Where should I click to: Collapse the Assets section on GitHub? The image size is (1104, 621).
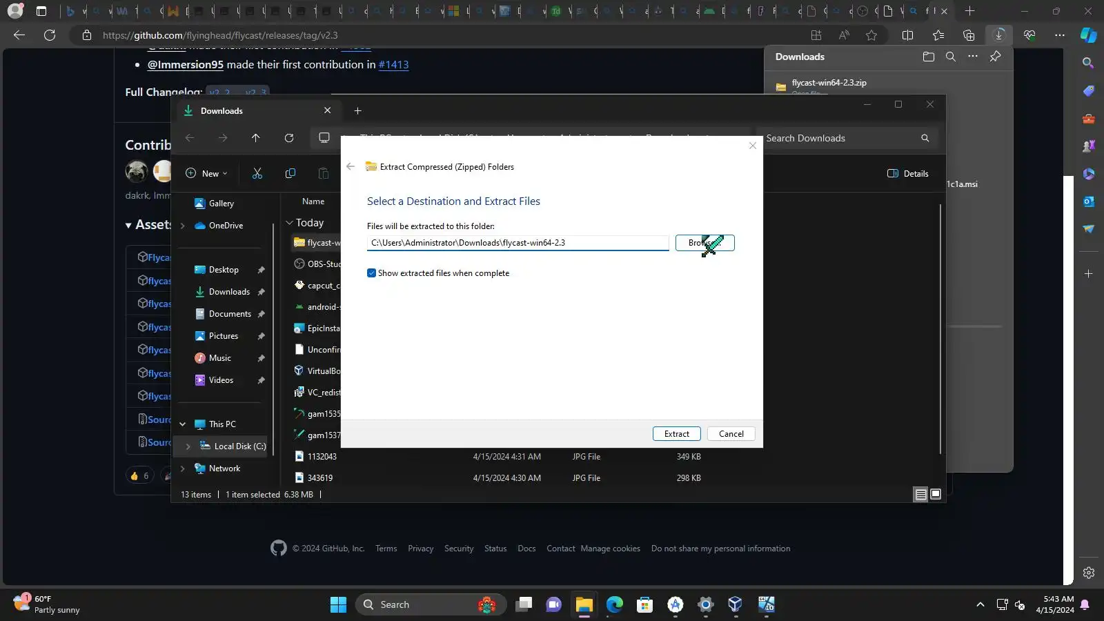click(x=129, y=225)
